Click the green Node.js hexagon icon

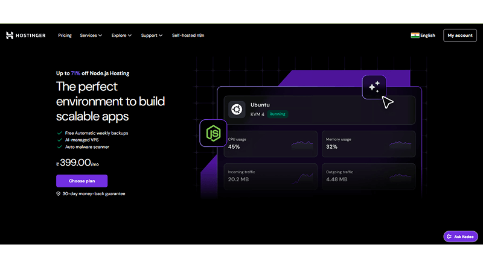point(213,133)
